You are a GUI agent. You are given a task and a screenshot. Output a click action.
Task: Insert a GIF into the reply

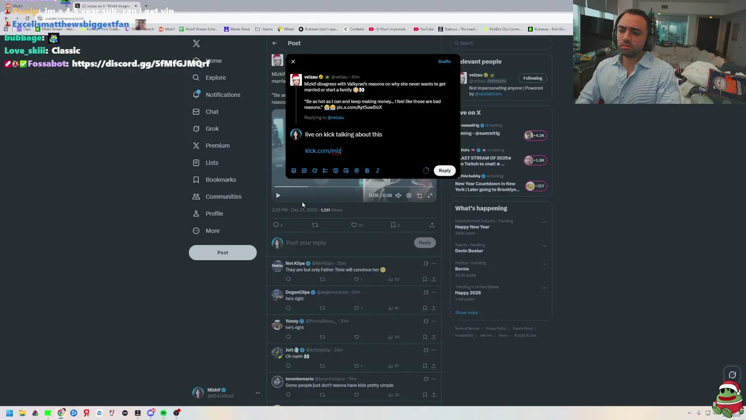(304, 171)
